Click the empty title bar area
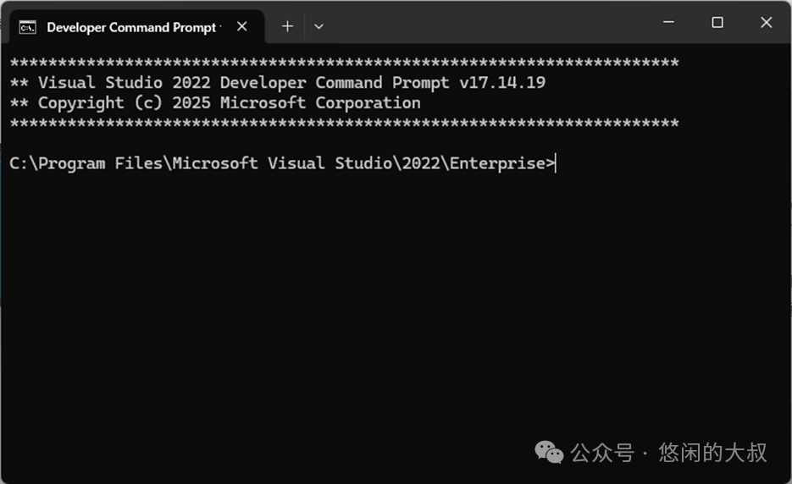The width and height of the screenshot is (792, 484). click(x=491, y=24)
